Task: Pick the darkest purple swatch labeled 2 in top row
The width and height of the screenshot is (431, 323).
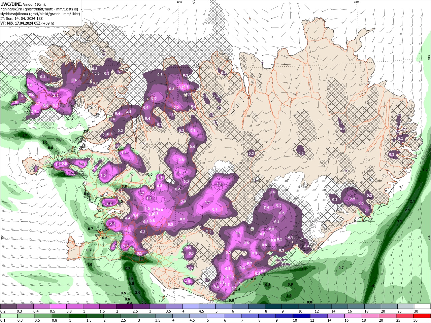Action: (125, 307)
